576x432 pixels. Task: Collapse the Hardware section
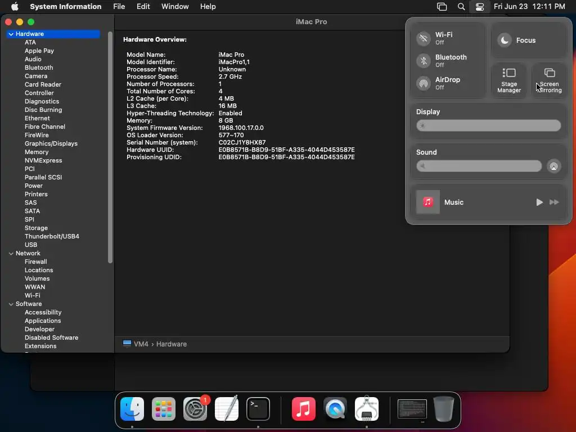pos(11,34)
